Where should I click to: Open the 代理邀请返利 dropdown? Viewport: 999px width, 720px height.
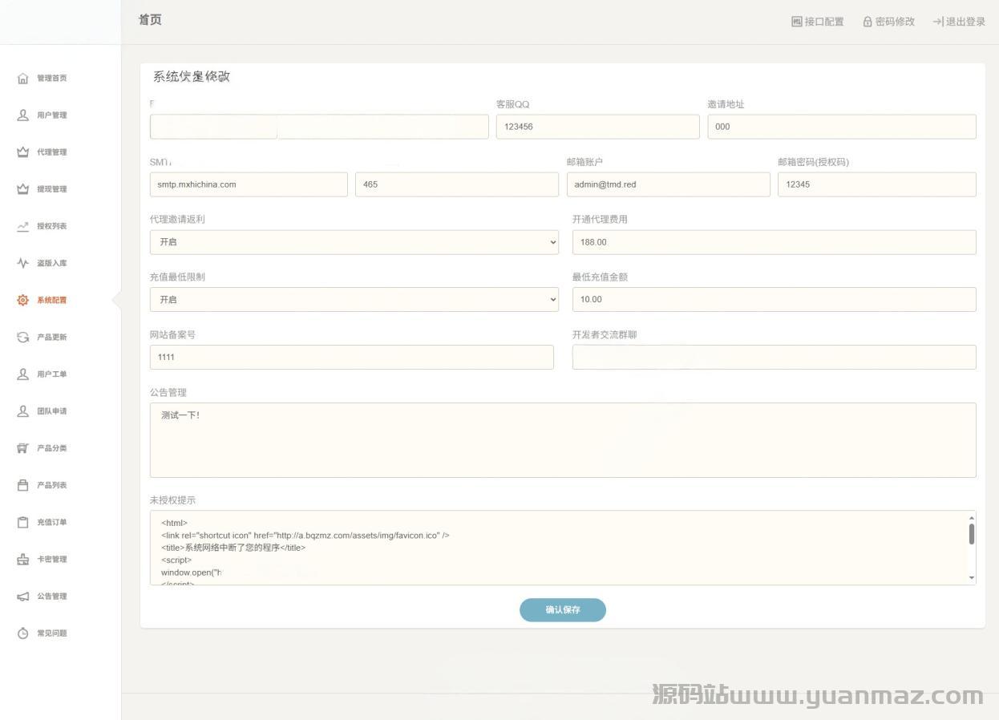(354, 242)
